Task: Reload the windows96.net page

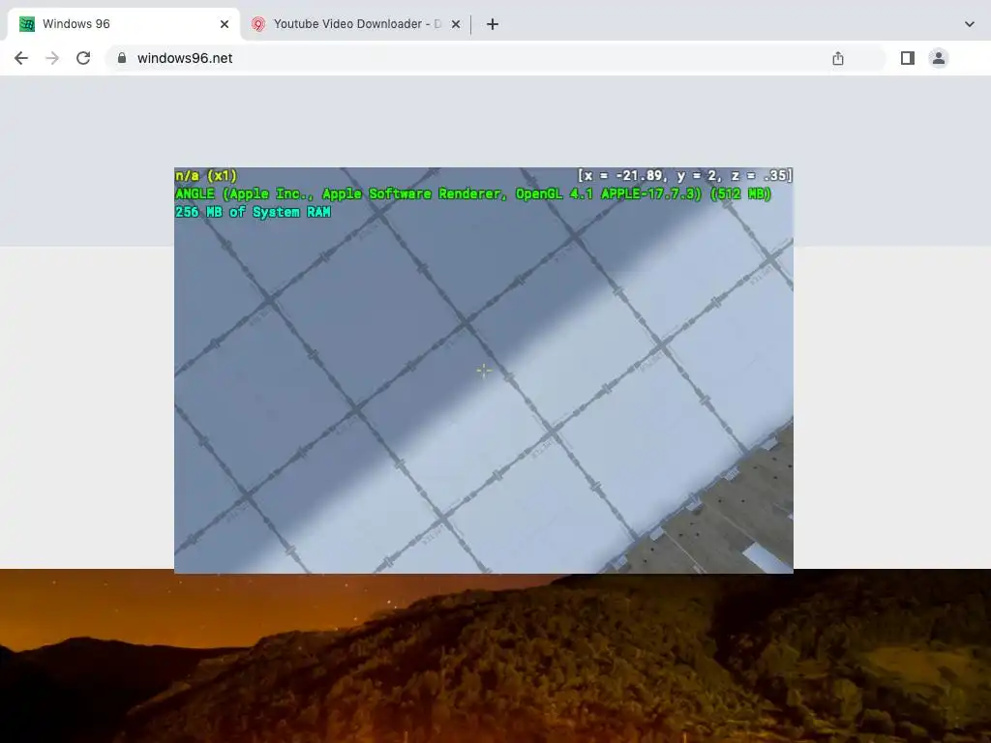Action: tap(83, 58)
